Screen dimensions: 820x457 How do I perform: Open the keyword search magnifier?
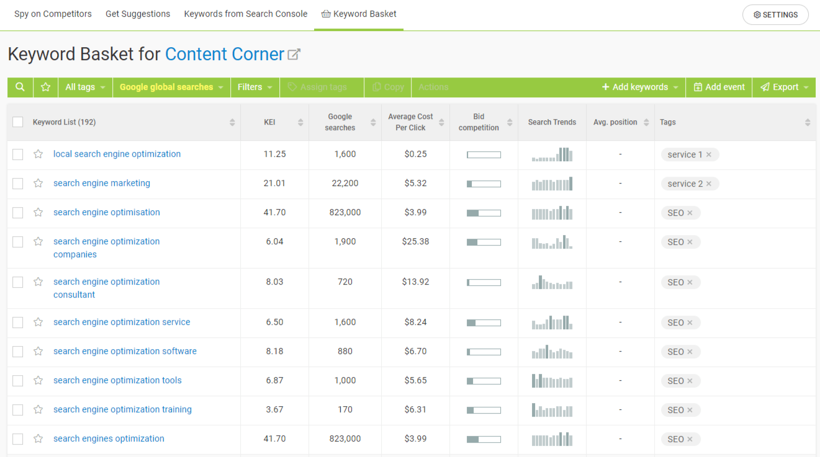(19, 87)
